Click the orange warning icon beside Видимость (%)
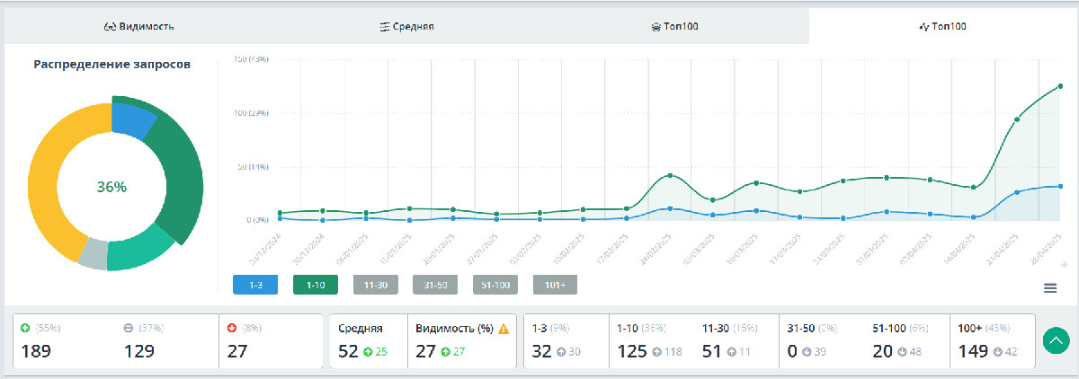This screenshot has height=379, width=1079. [504, 329]
